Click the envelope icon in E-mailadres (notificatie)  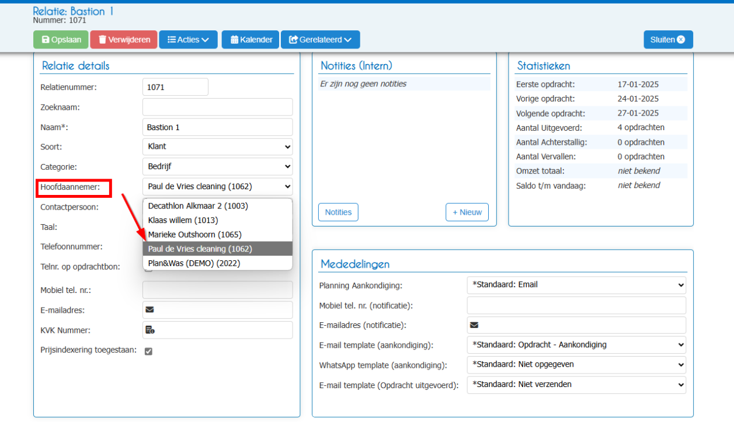[x=474, y=325]
